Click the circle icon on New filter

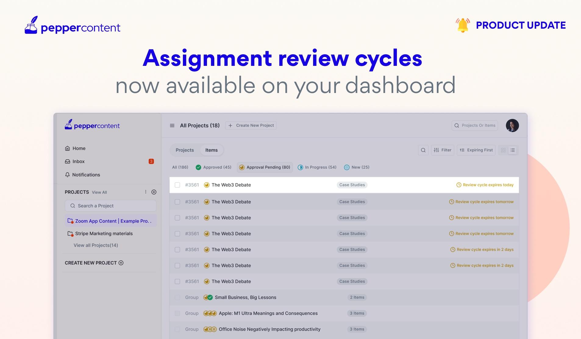347,167
